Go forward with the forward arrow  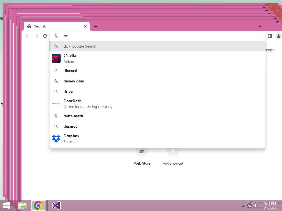[36, 36]
